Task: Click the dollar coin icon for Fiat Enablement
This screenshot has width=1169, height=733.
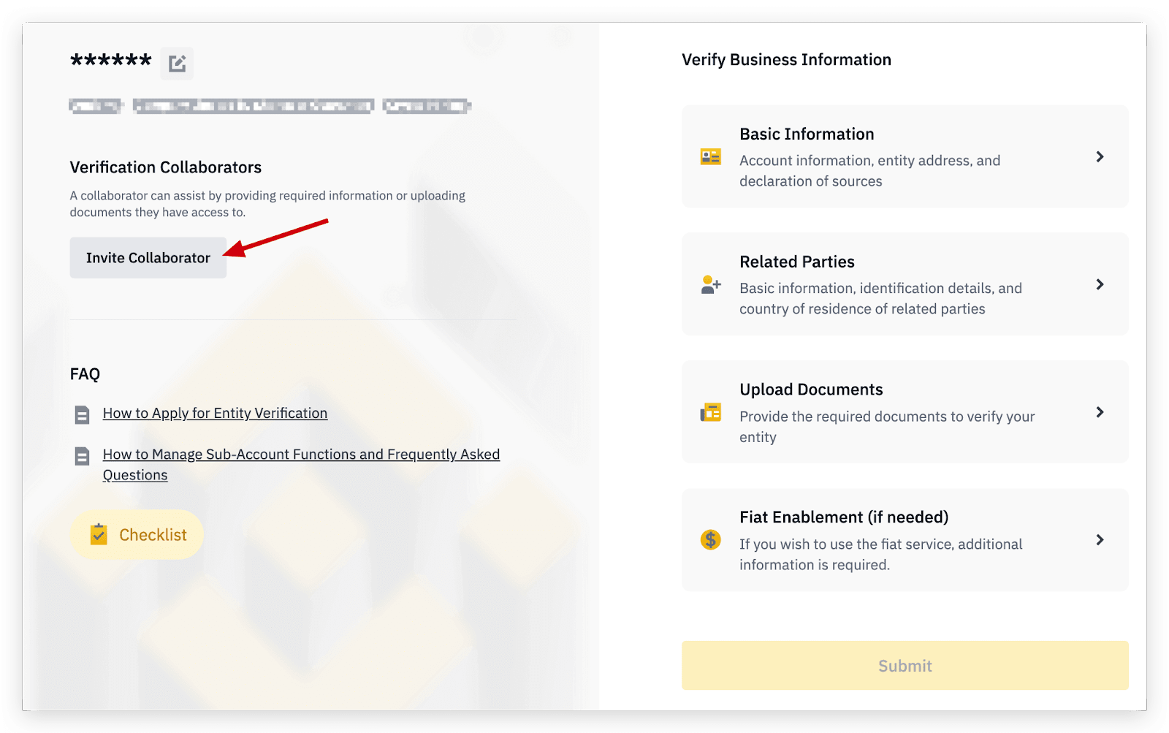Action: [x=710, y=540]
